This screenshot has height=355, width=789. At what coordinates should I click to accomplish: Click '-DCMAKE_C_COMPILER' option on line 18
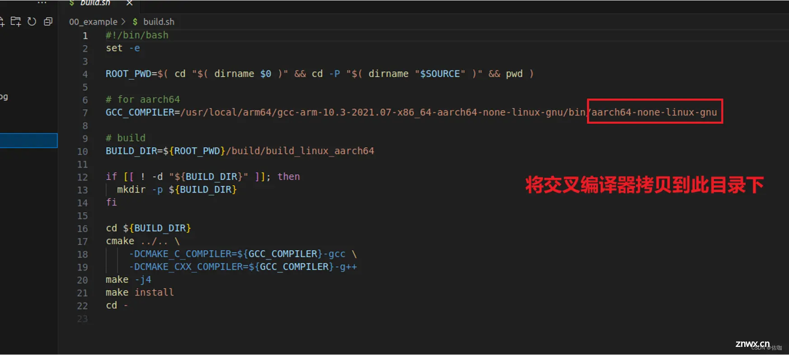point(180,254)
